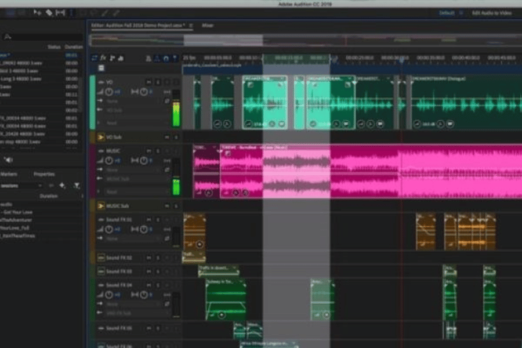Solo the MUSIC track
The image size is (522, 348).
click(157, 151)
